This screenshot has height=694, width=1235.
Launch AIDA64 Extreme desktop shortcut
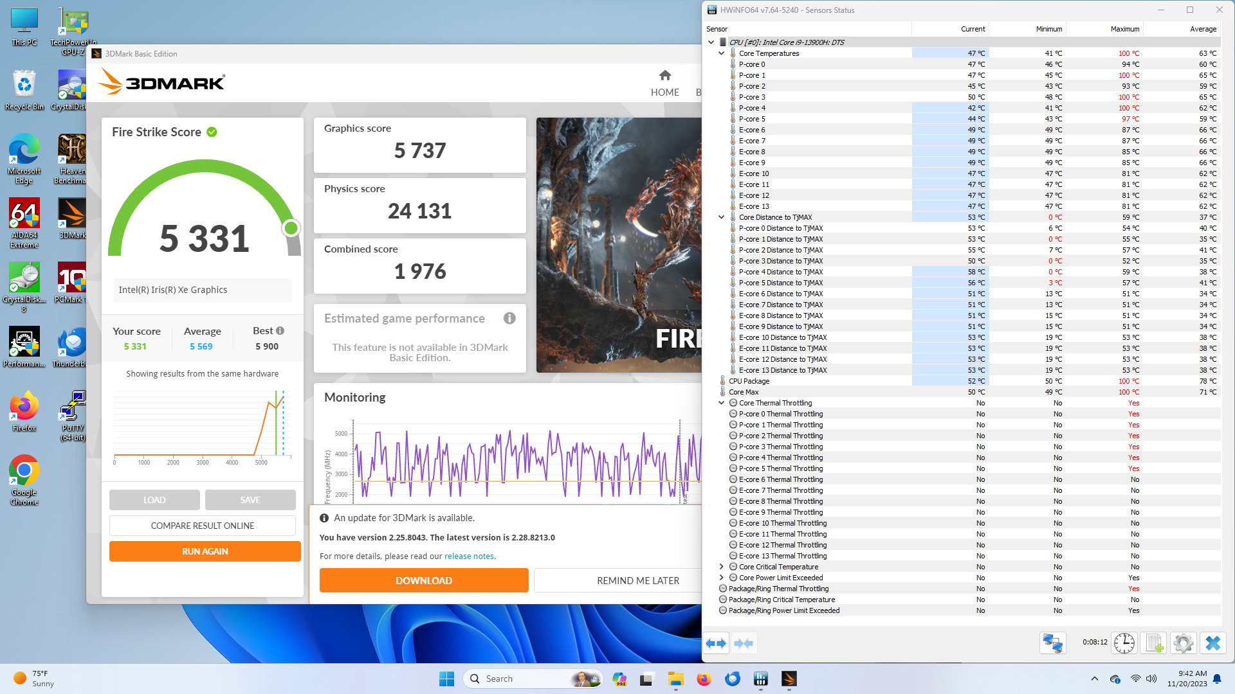coord(24,223)
